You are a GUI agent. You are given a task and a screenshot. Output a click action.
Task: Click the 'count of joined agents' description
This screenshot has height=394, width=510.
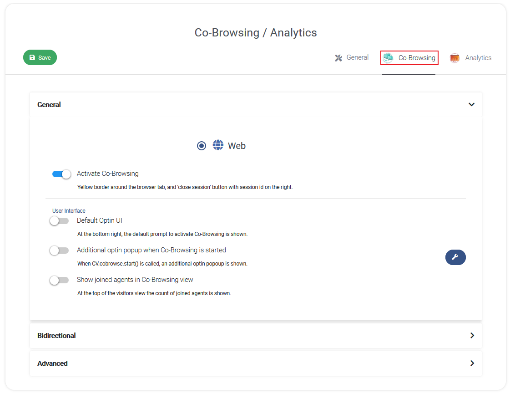tap(154, 293)
